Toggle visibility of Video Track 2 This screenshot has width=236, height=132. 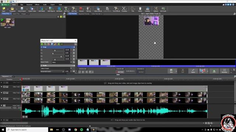click(4, 93)
